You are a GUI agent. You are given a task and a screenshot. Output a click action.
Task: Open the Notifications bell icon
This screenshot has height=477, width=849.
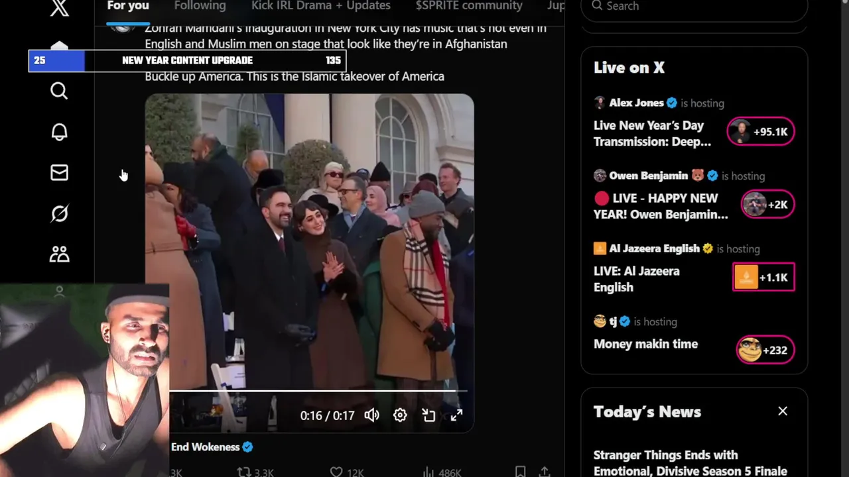click(x=59, y=132)
